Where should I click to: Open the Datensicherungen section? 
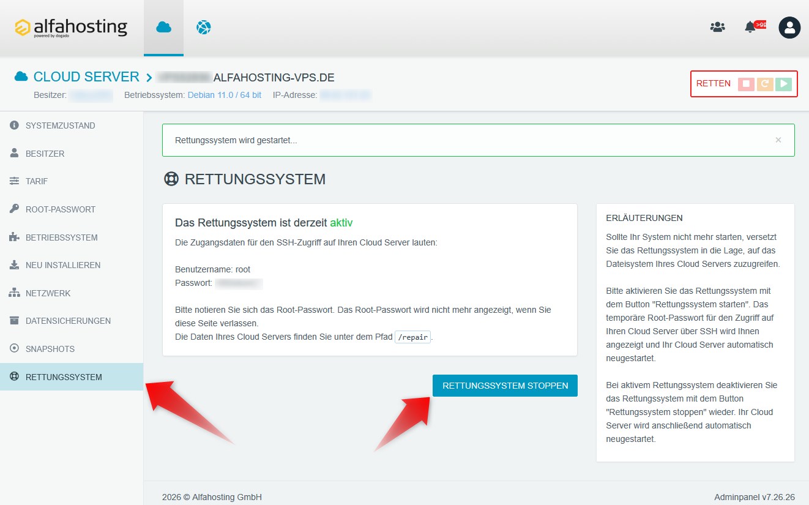(69, 321)
